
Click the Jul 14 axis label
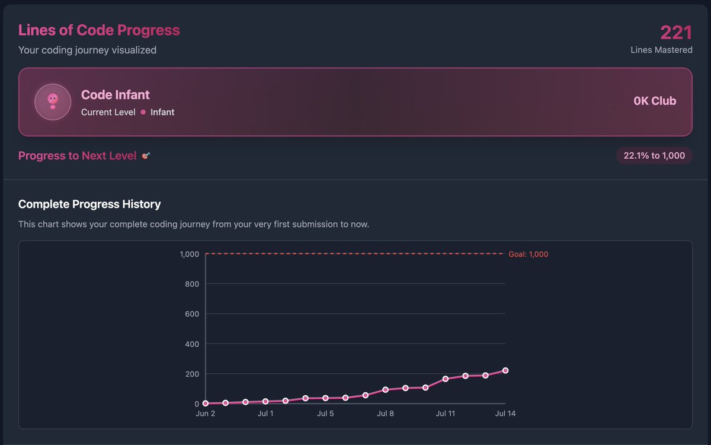505,414
